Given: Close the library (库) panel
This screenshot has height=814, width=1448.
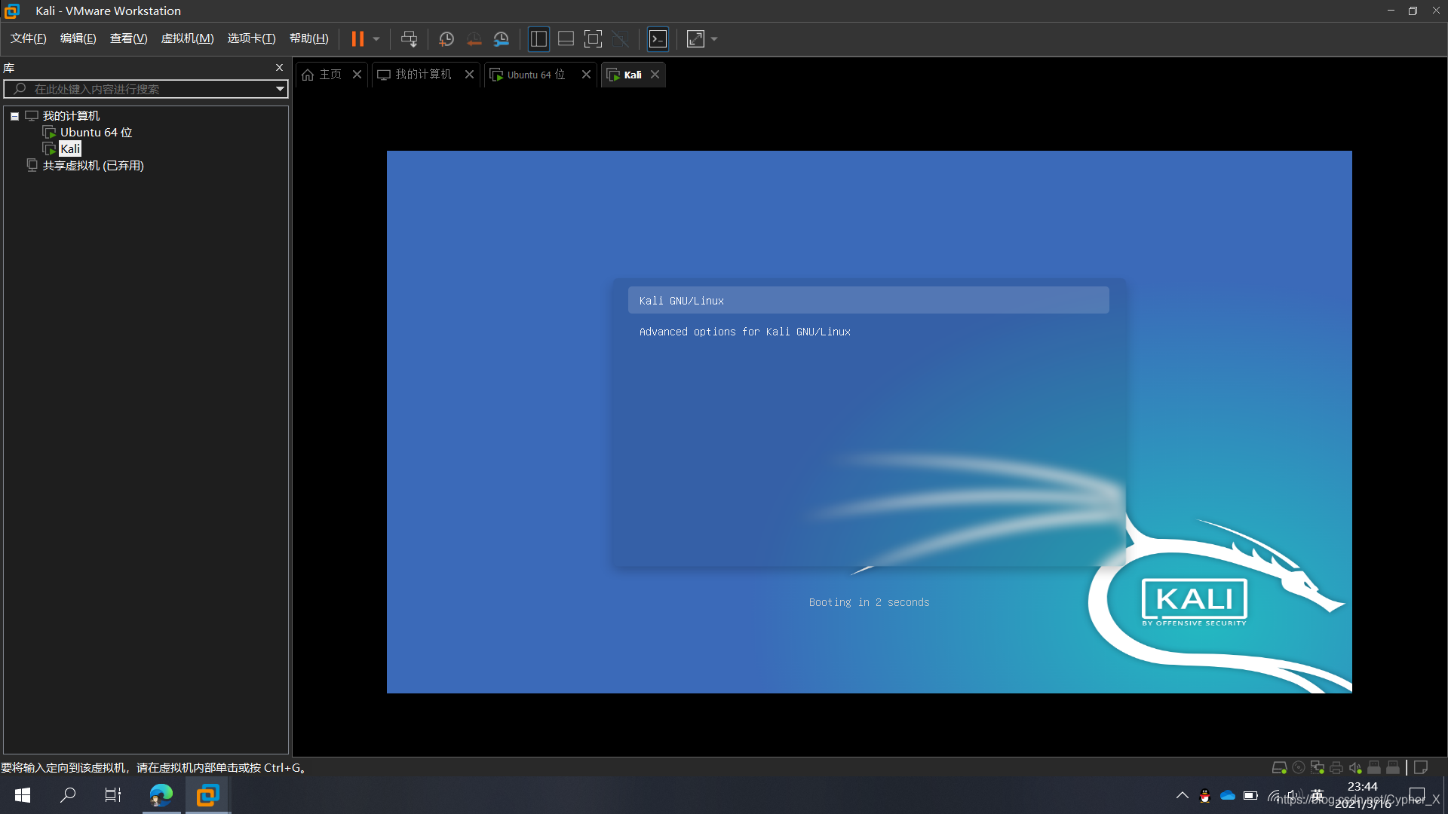Looking at the screenshot, I should 279,68.
